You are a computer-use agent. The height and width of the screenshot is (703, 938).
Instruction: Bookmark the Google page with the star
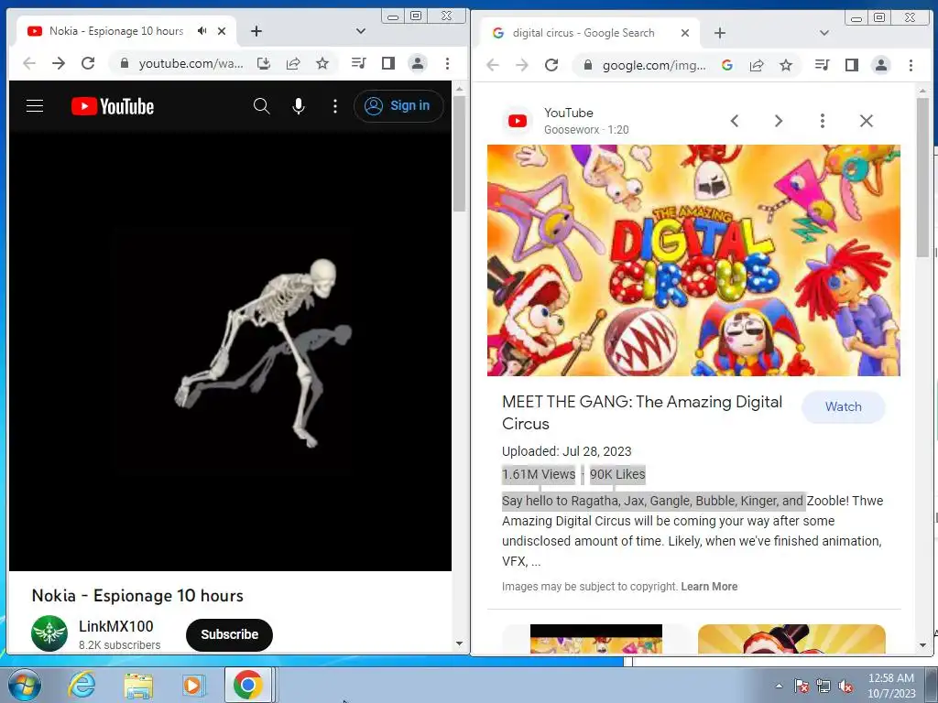pos(786,65)
